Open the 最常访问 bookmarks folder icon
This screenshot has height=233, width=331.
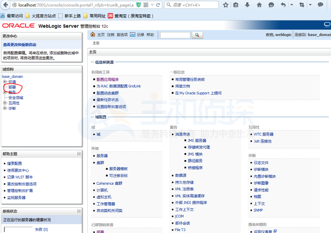coord(4,16)
